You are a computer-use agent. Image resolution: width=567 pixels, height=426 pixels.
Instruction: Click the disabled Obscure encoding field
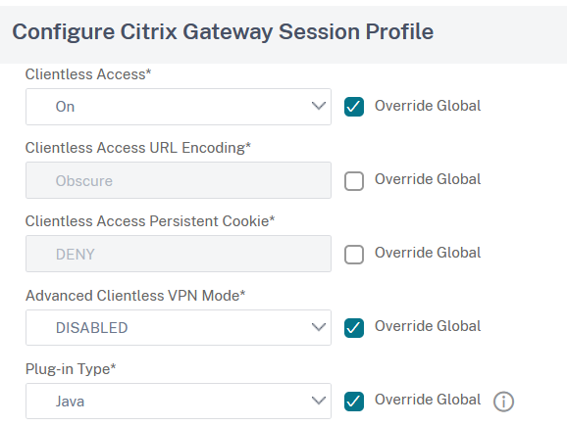tap(179, 180)
